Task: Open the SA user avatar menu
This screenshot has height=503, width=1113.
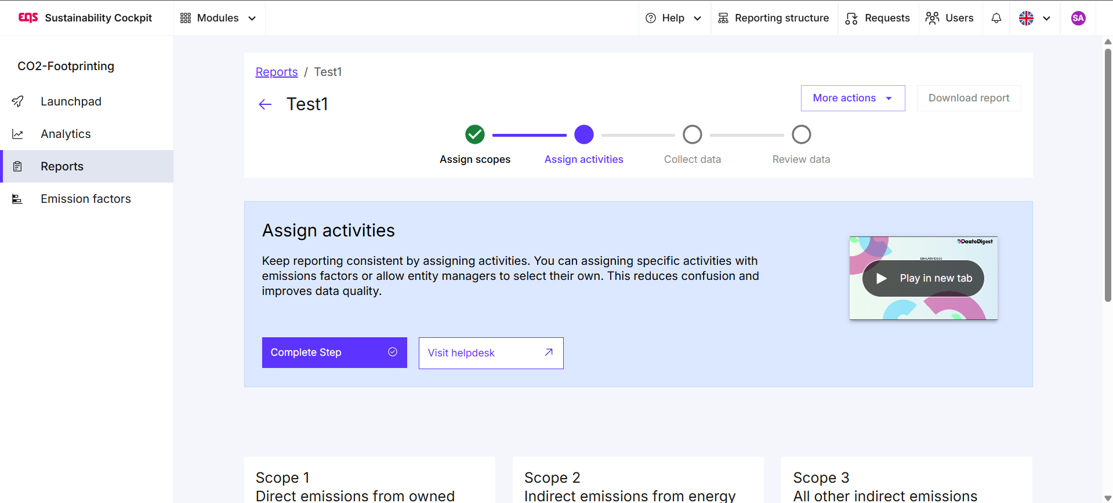Action: click(1078, 18)
